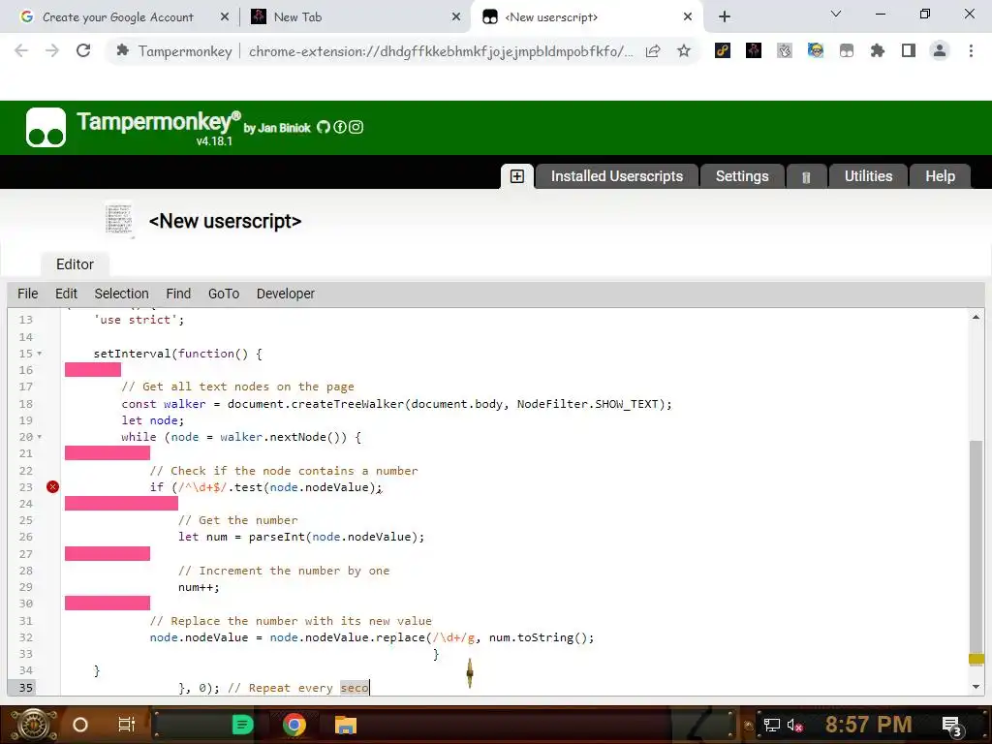Open the Start menu button
This screenshot has height=744, width=992.
tap(33, 725)
